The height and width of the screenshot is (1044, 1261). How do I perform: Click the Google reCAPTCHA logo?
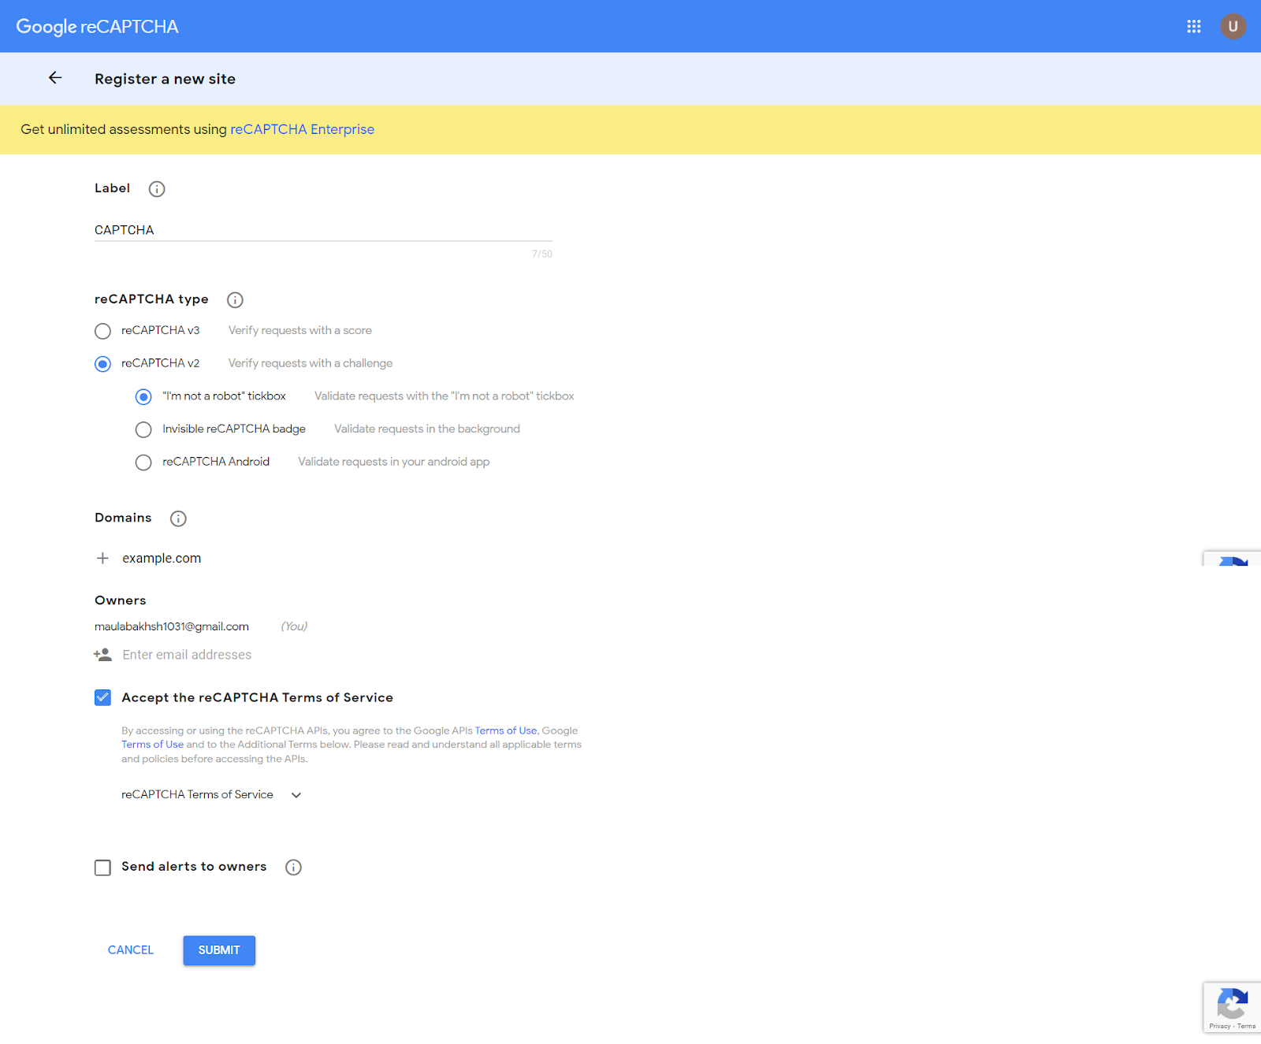pos(97,27)
